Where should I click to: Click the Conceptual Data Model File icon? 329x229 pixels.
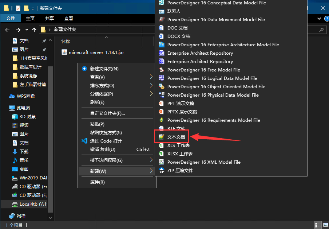tap(161, 3)
